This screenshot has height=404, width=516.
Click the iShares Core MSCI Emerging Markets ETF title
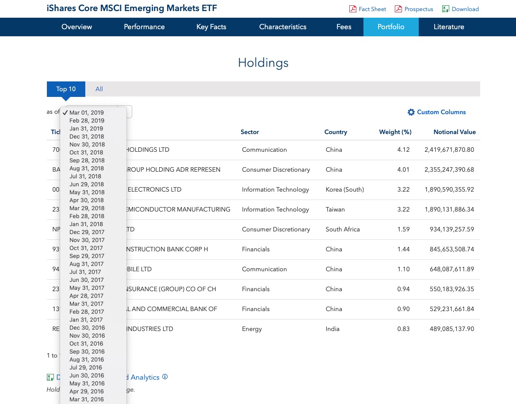(132, 8)
